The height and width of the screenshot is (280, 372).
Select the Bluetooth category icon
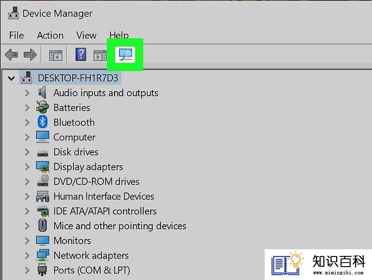42,122
